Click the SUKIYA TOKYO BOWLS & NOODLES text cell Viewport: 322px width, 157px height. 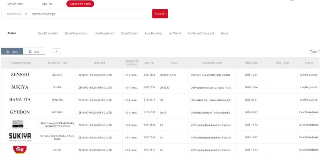pos(57,137)
